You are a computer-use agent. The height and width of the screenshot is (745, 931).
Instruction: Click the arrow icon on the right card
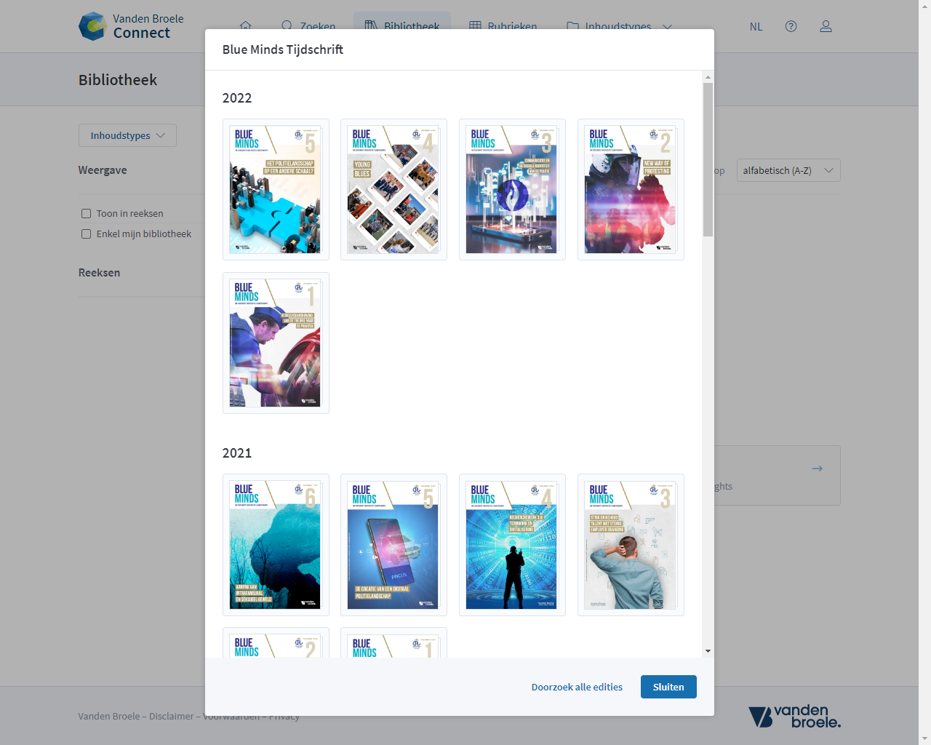[818, 469]
